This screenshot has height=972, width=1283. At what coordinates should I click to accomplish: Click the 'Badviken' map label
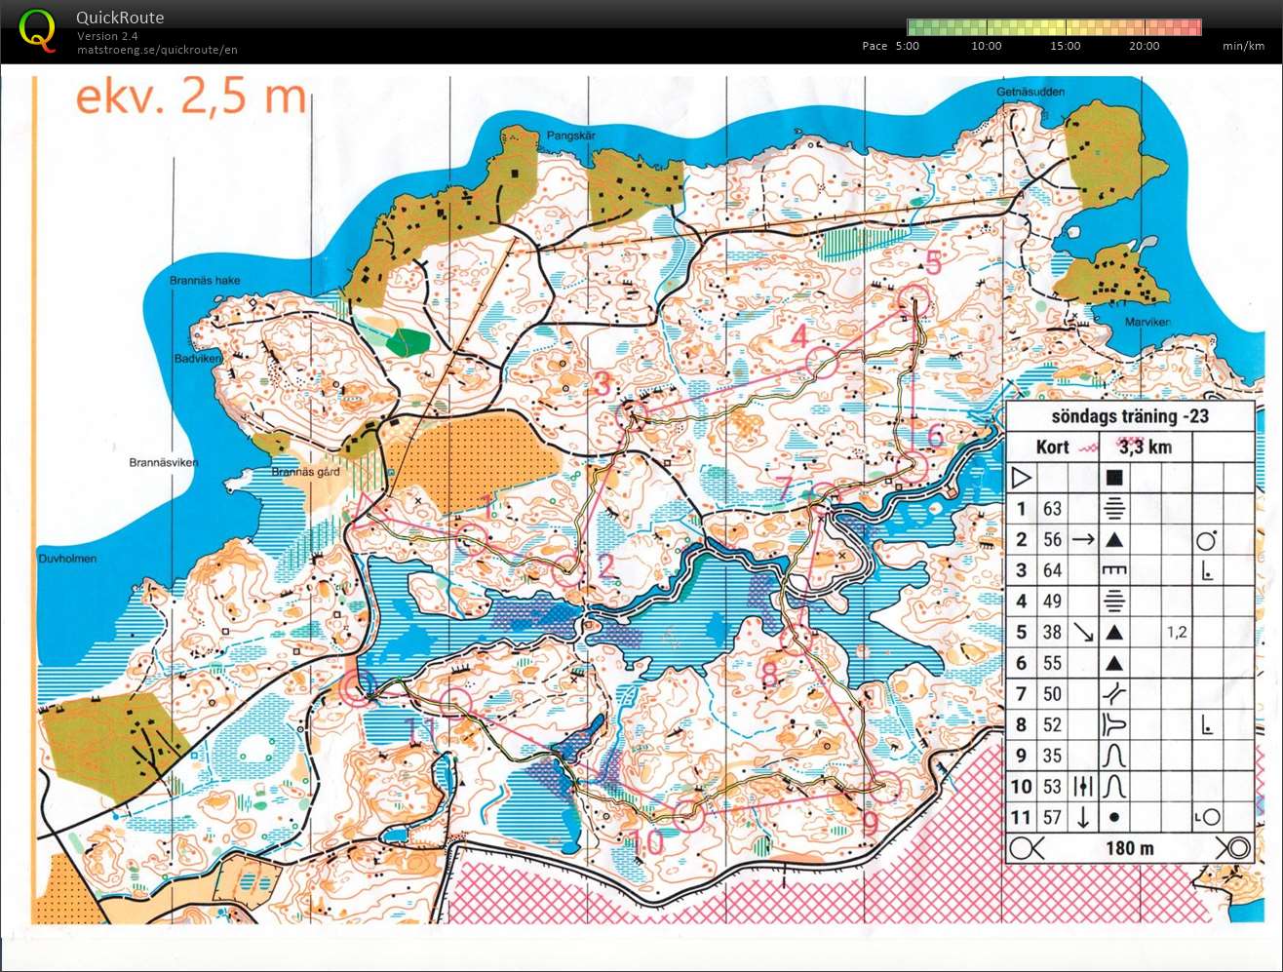(x=198, y=359)
